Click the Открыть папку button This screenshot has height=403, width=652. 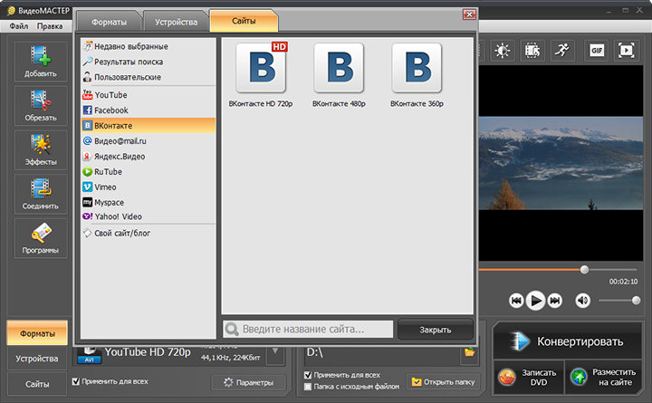point(443,382)
